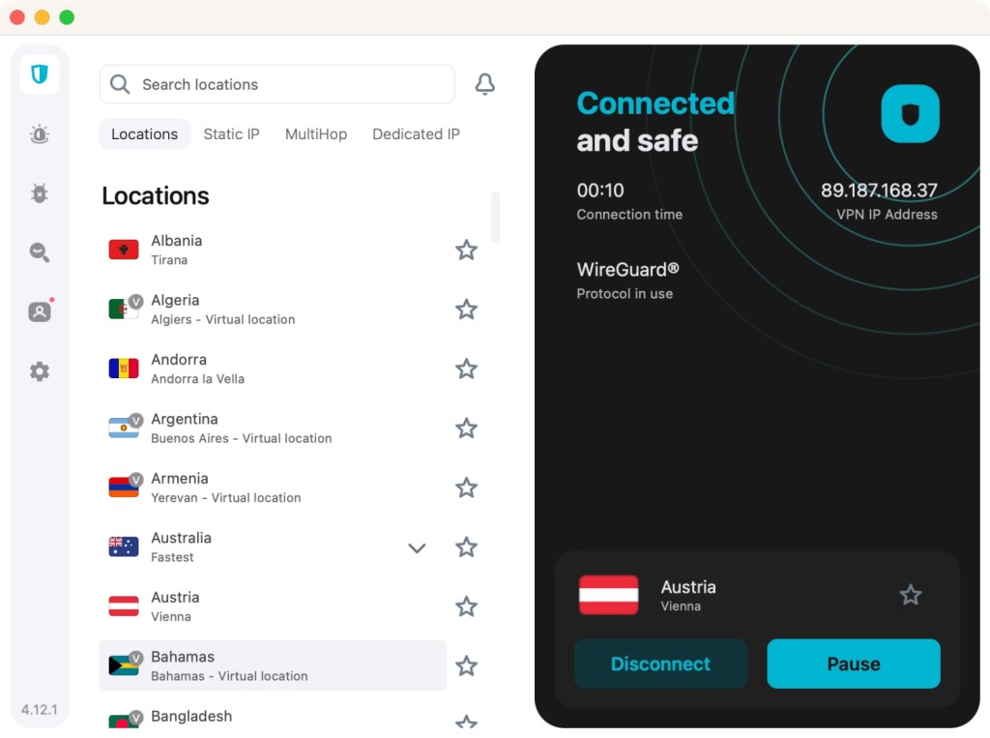Click the Austria flag in connection card
The width and height of the screenshot is (990, 738).
pyautogui.click(x=608, y=595)
